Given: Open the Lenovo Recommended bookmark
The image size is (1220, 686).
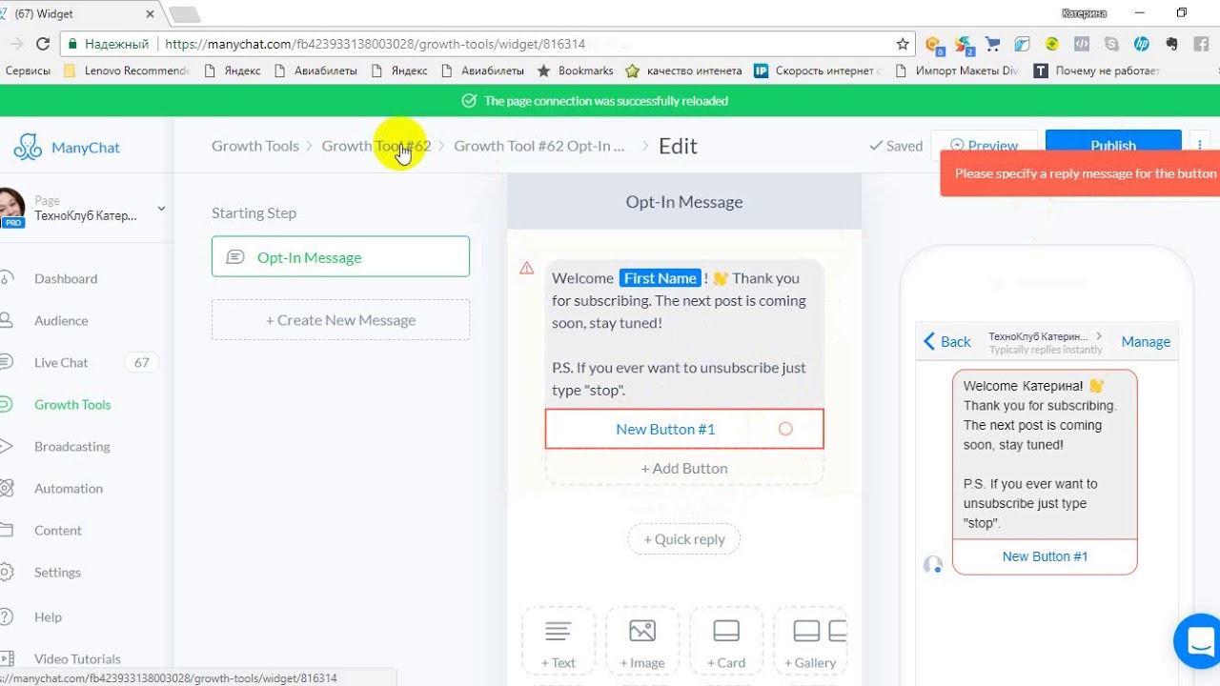Looking at the screenshot, I should click(x=127, y=71).
